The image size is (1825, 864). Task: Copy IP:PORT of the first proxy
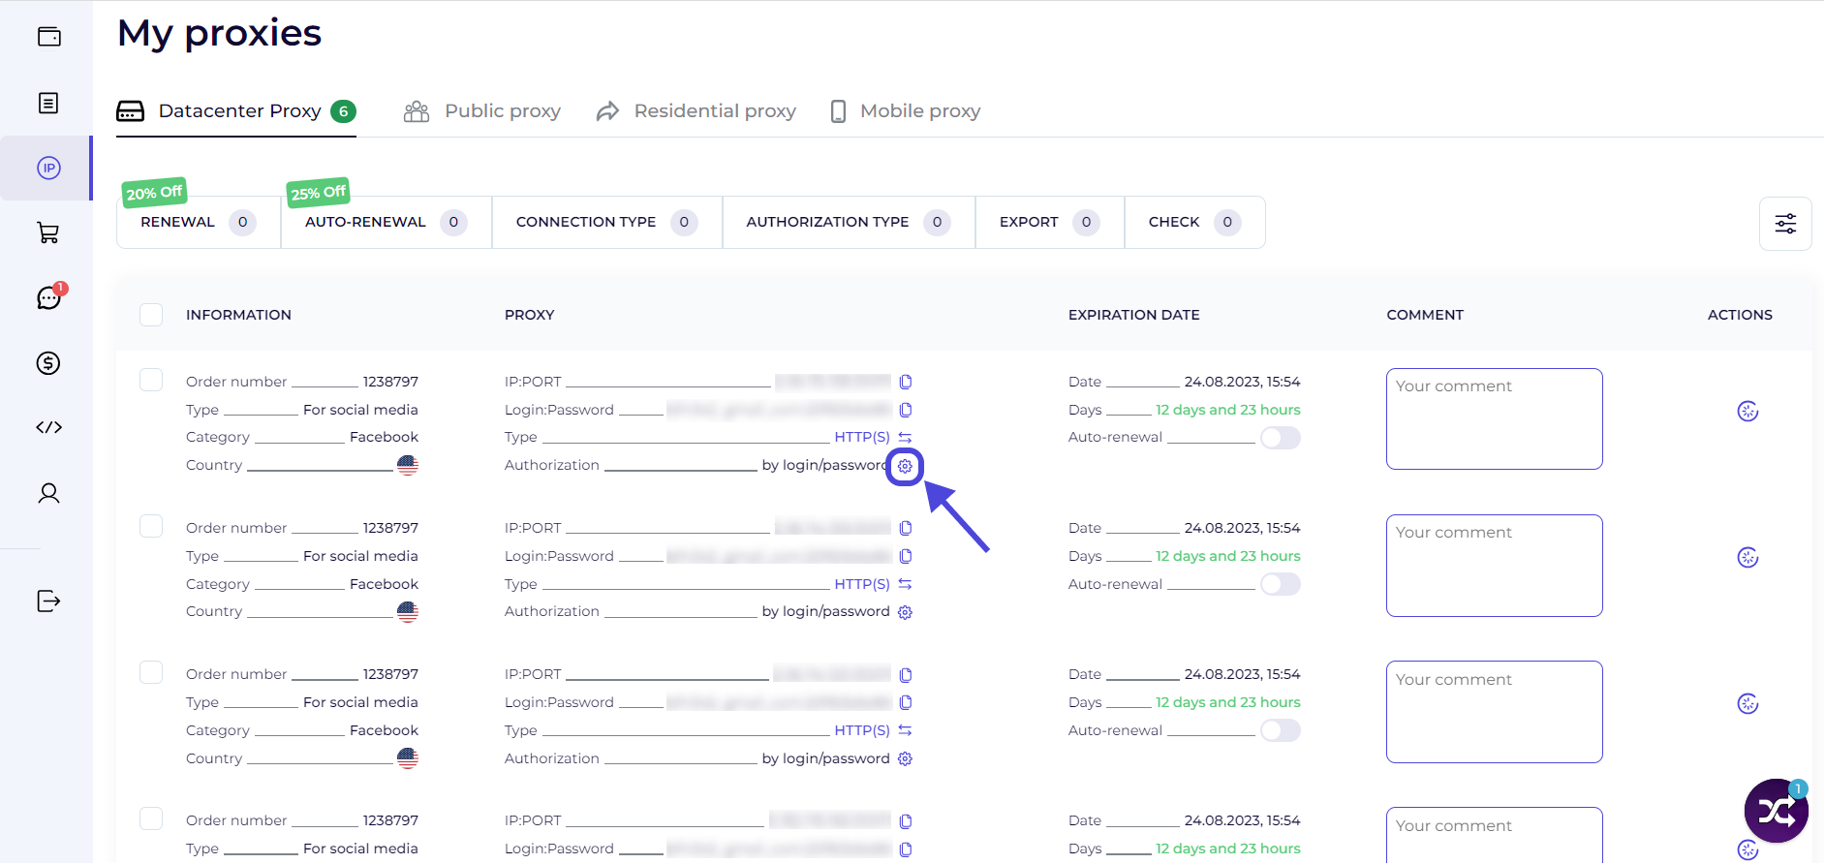click(906, 382)
